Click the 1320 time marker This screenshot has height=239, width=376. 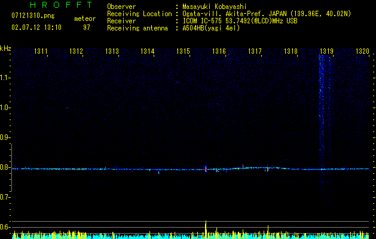(x=362, y=51)
